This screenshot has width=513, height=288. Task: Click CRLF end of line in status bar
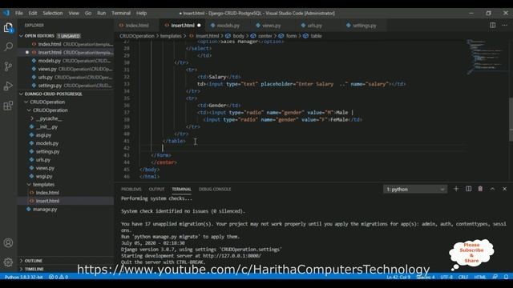463,277
